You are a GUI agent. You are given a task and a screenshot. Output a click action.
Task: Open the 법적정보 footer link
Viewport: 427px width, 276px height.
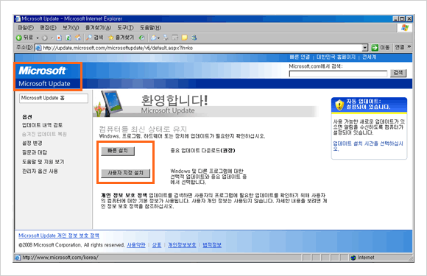(x=212, y=245)
